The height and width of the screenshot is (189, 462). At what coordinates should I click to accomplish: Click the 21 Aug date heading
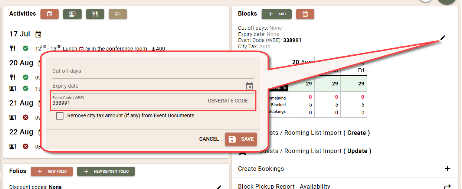(x=21, y=103)
